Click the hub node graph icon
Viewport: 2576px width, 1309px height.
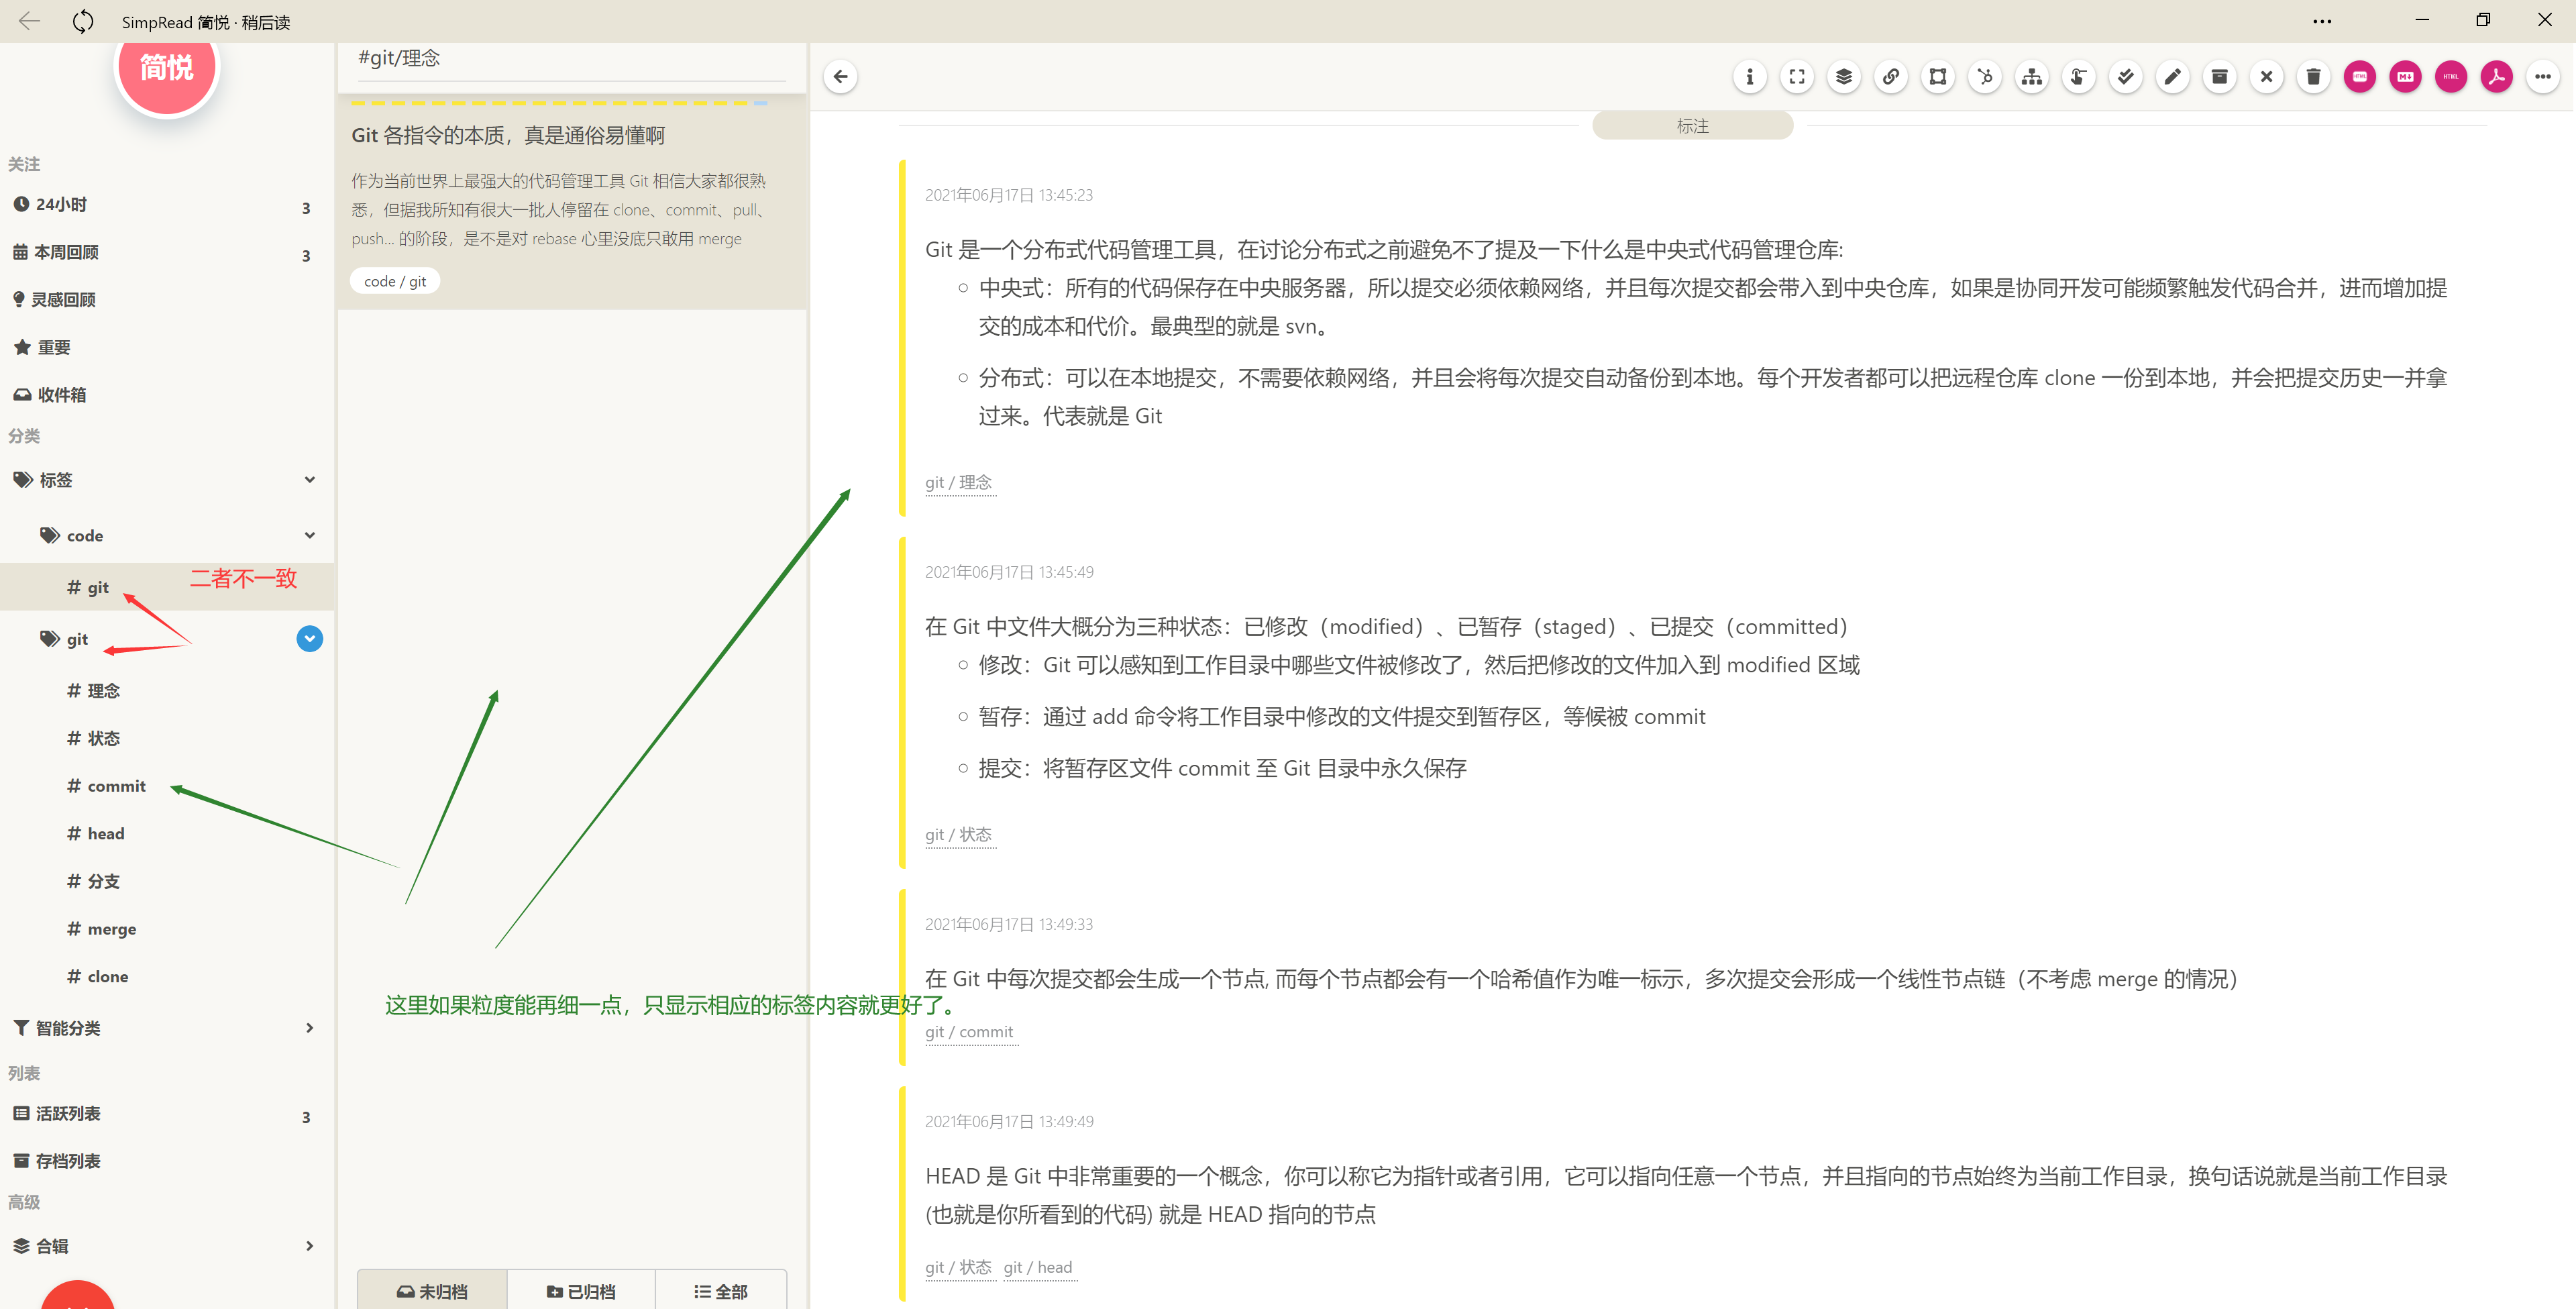[x=1984, y=77]
